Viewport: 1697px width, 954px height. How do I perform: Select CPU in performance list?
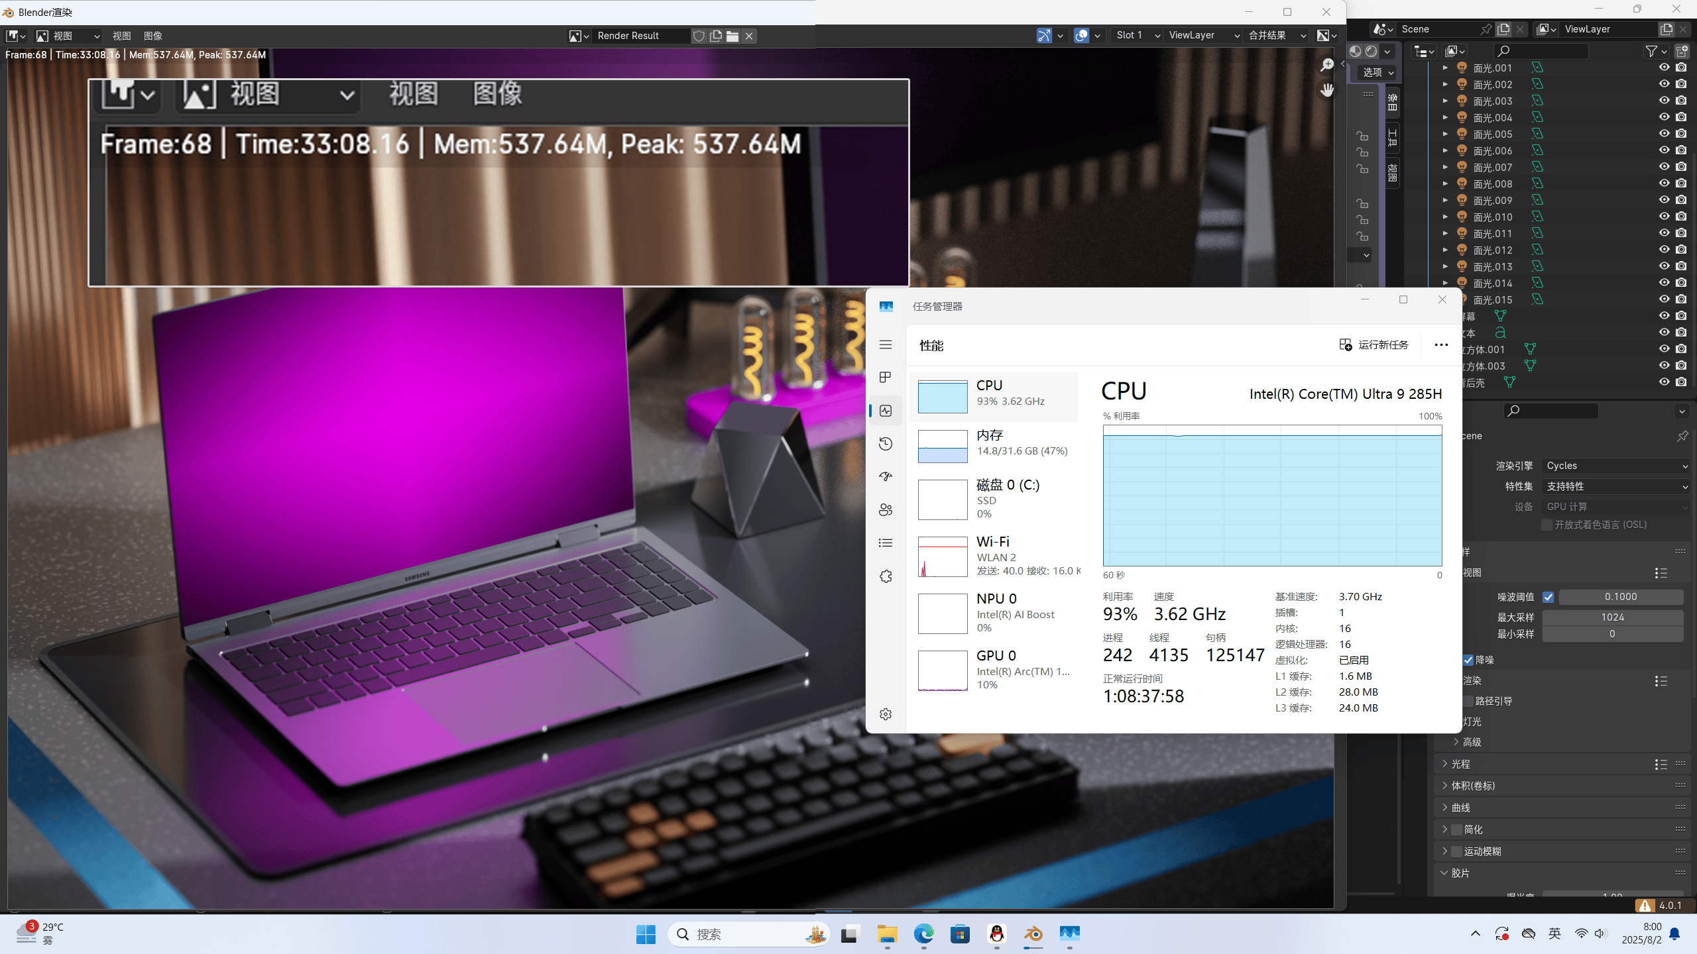(994, 396)
